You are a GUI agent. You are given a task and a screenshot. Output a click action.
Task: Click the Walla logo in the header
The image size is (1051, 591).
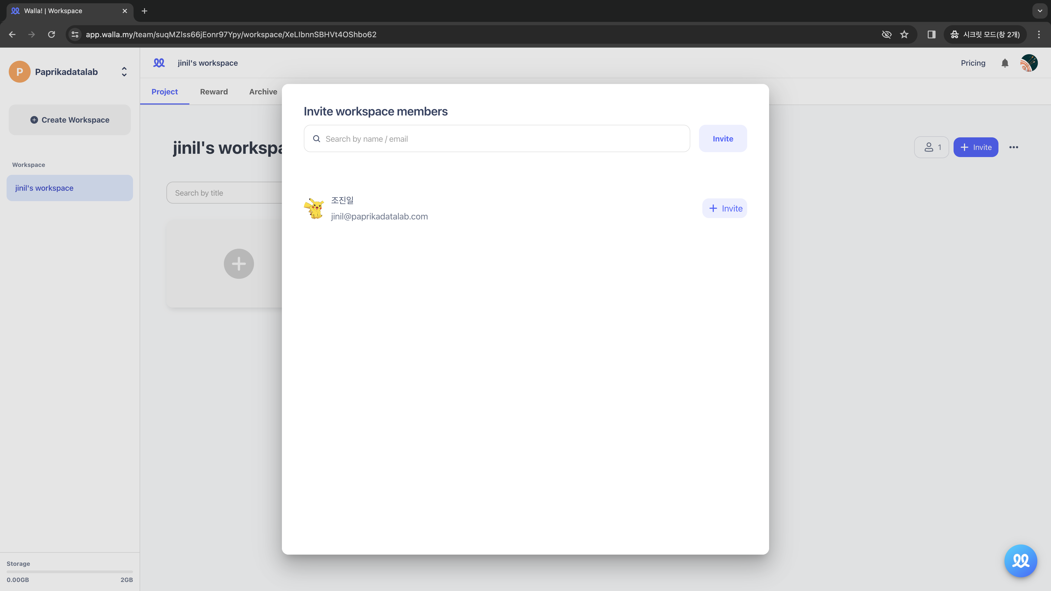tap(159, 63)
